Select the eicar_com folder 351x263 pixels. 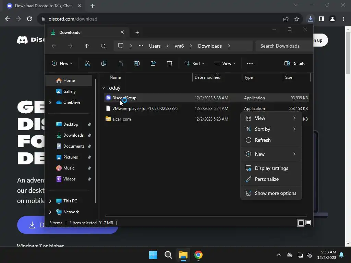click(206, 119)
